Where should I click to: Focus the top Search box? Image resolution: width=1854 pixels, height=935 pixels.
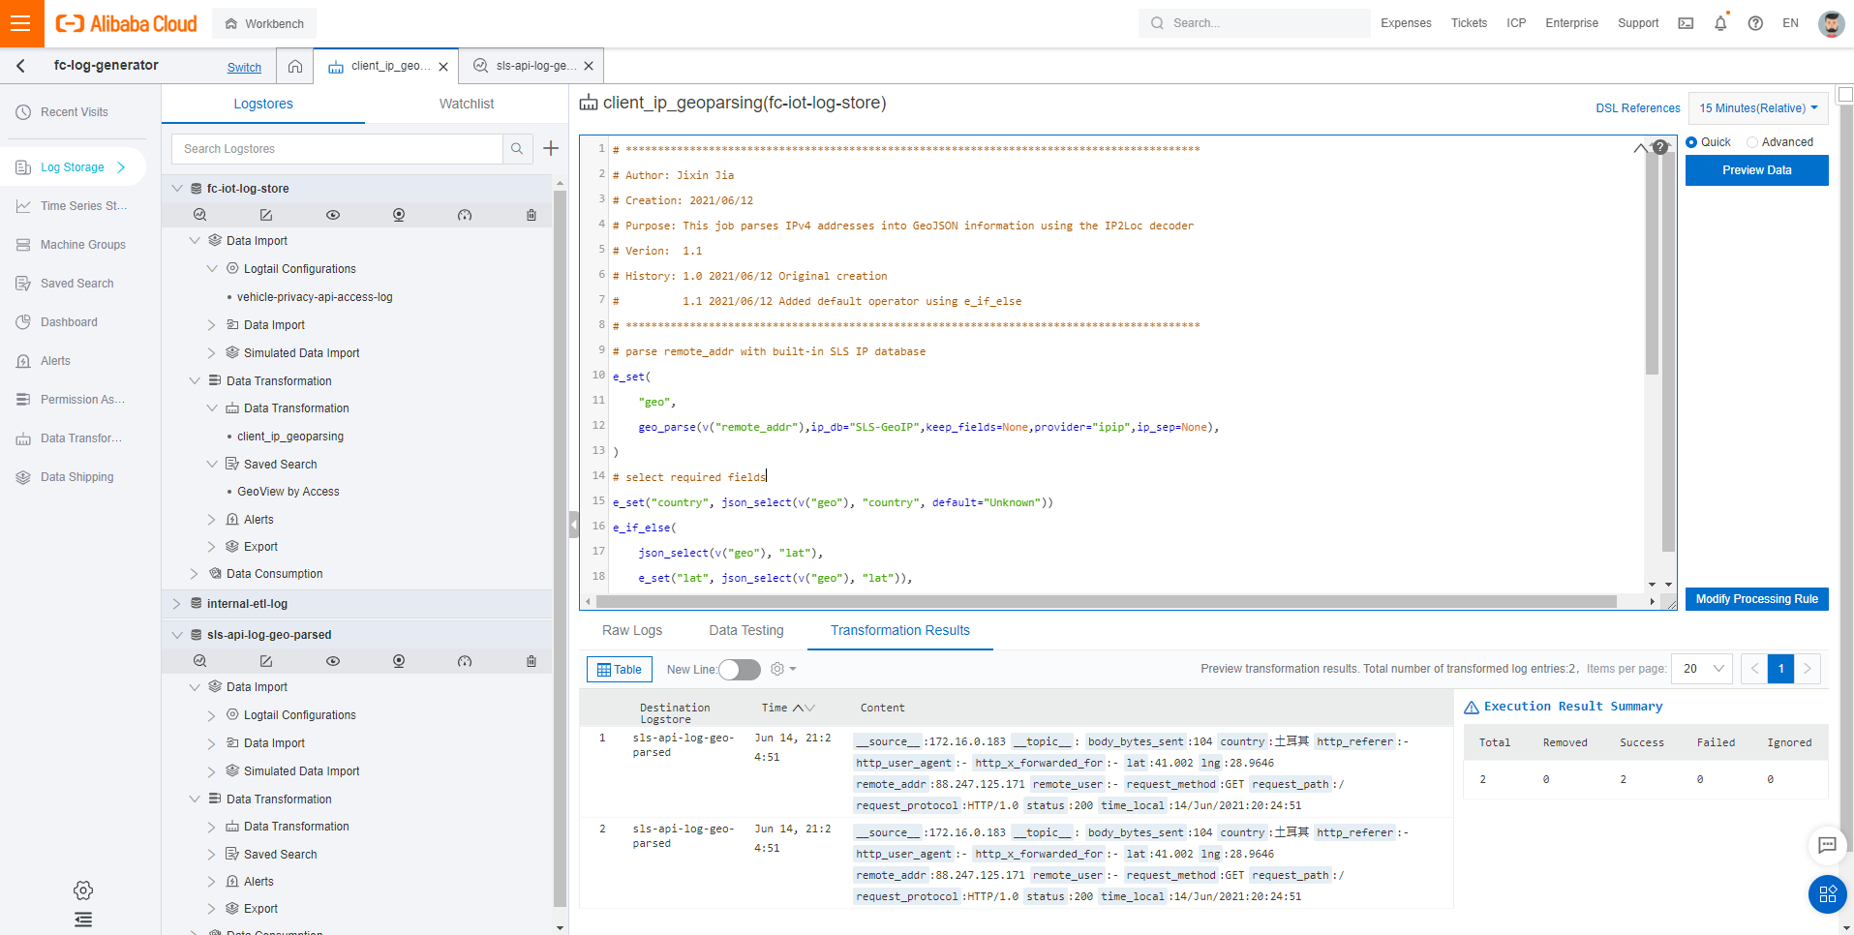(x=1255, y=23)
